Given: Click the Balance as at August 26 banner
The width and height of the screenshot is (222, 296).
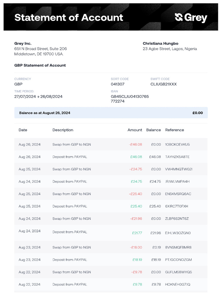Looking at the screenshot, I should coord(111,113).
